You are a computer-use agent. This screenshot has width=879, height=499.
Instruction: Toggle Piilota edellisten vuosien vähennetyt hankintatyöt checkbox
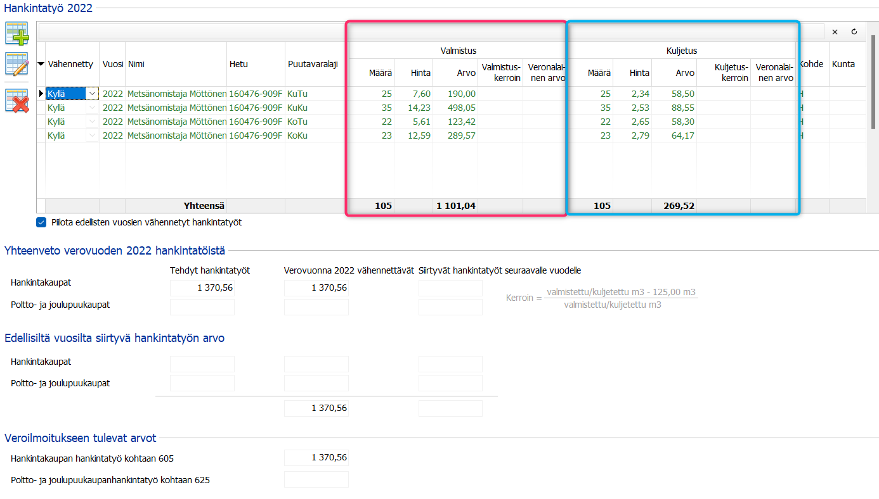pos(42,222)
